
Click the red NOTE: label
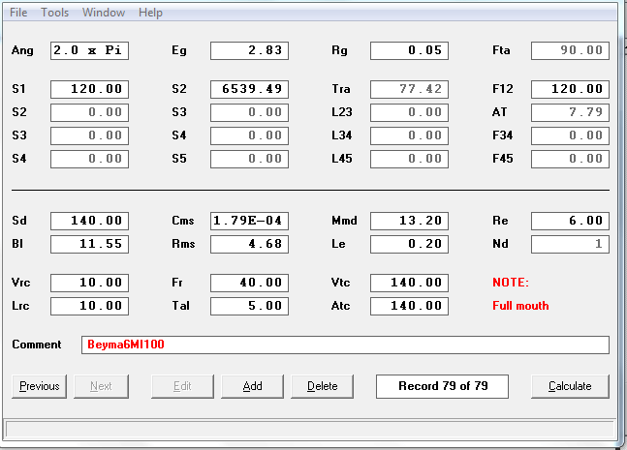511,283
